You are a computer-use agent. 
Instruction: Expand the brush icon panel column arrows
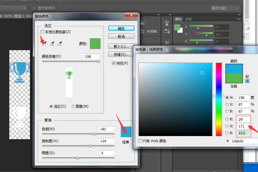(170, 15)
